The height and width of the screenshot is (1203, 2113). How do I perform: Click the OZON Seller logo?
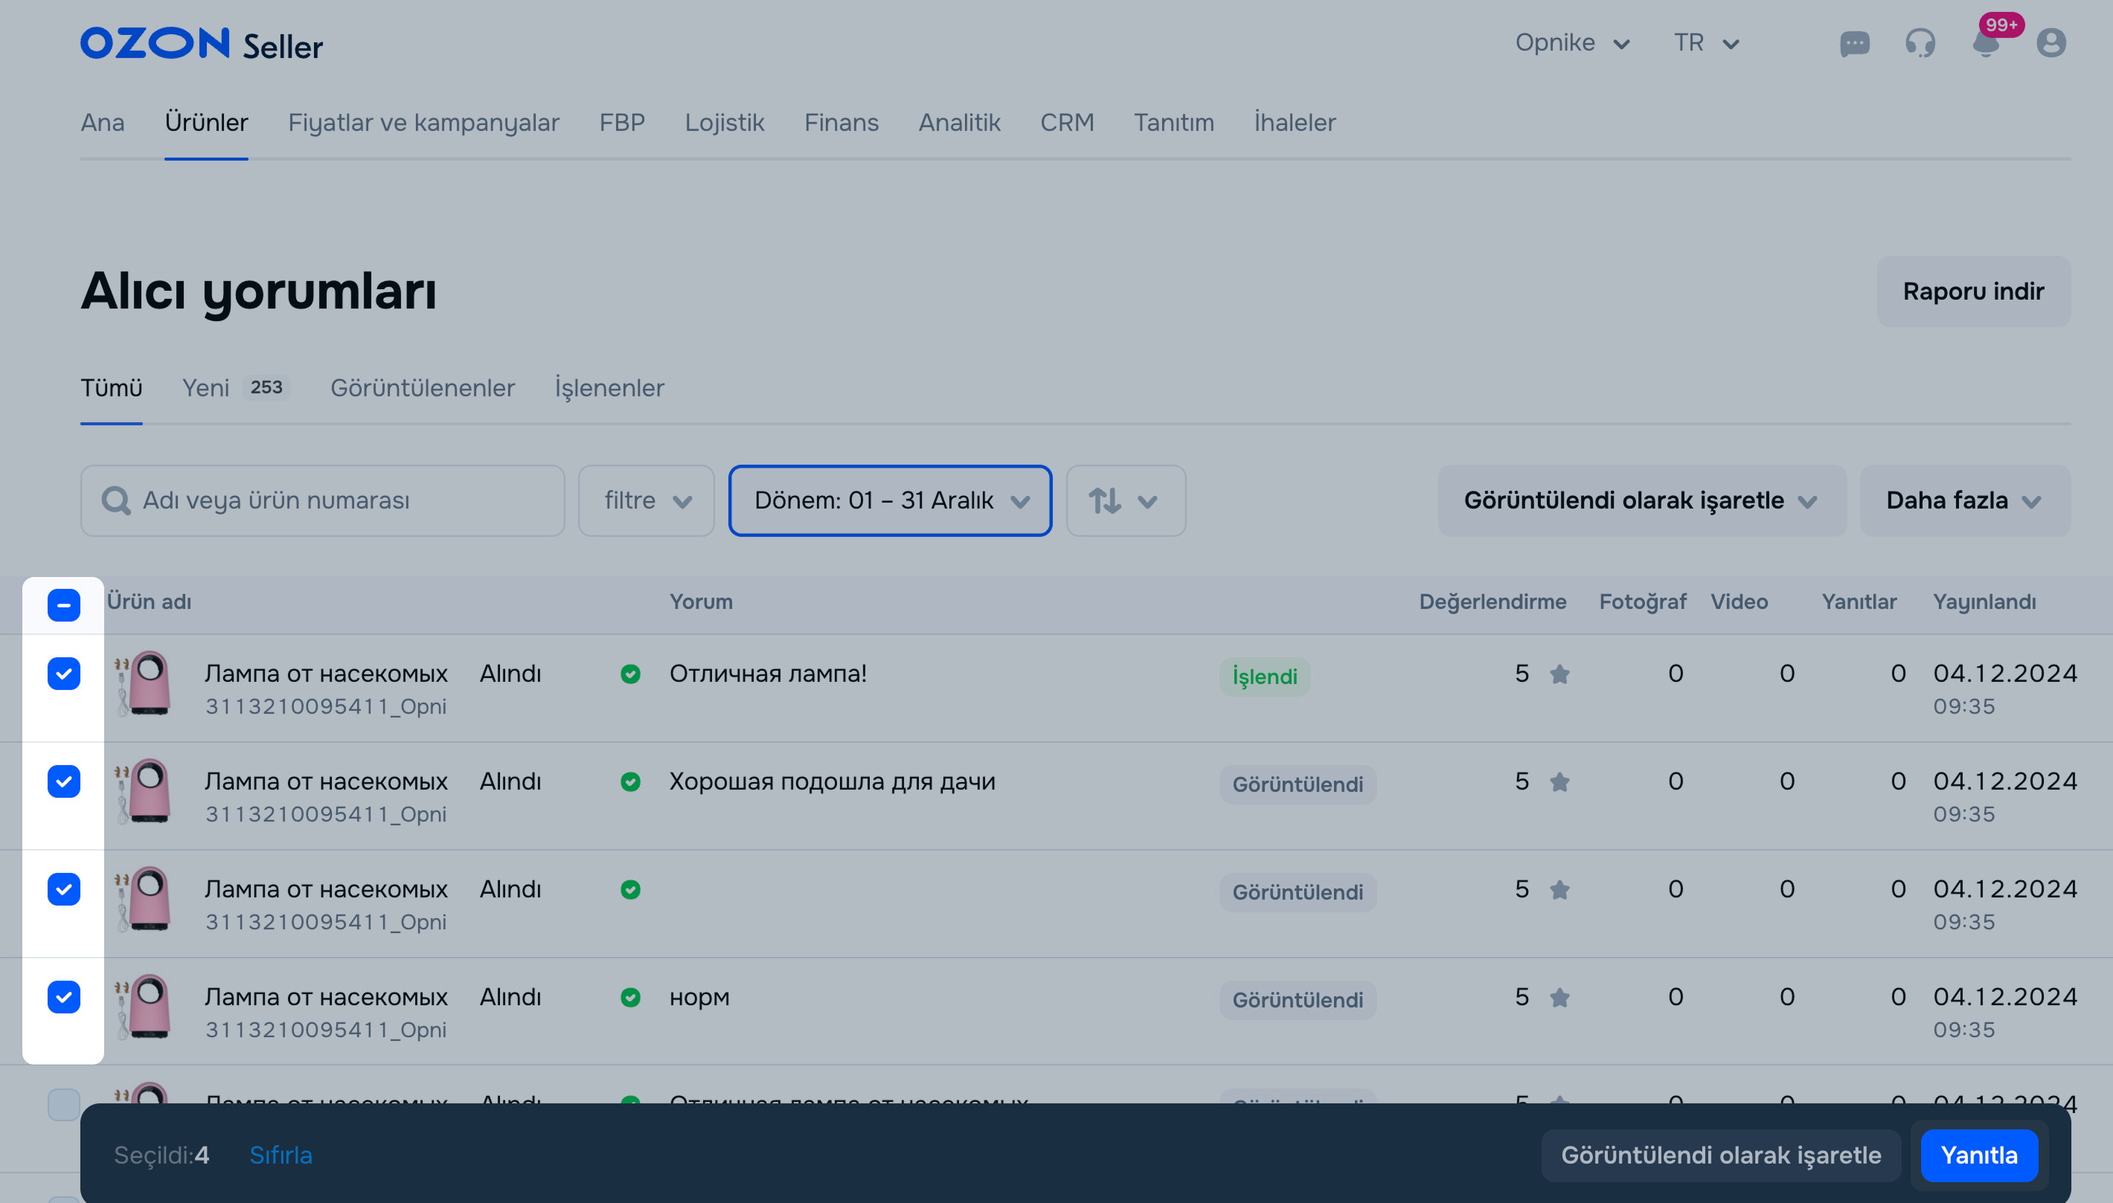[201, 44]
